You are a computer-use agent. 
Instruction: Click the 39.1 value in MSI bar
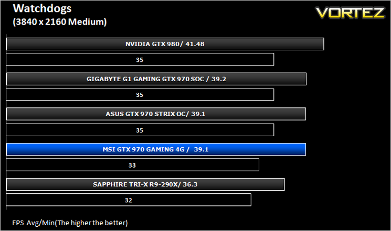pos(201,149)
